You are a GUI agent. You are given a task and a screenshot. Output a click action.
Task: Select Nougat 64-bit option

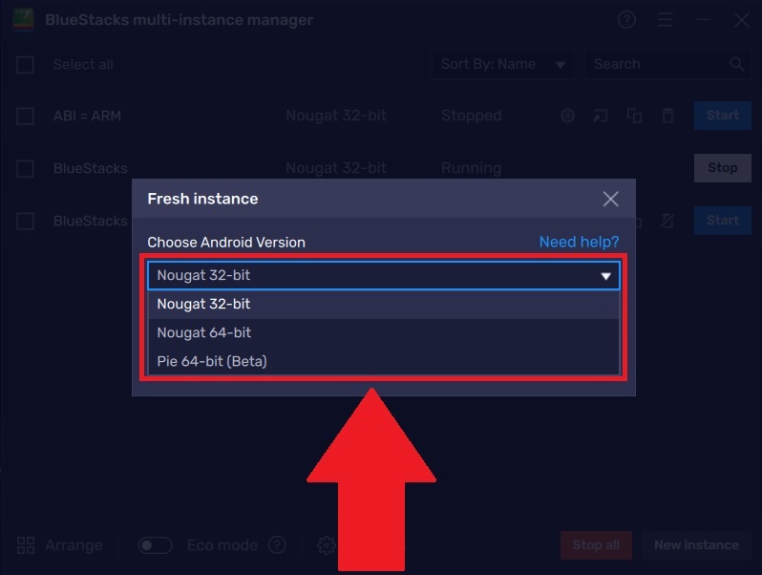pos(384,333)
